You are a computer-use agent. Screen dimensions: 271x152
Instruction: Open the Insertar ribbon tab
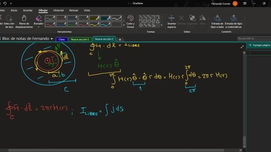click(28, 10)
